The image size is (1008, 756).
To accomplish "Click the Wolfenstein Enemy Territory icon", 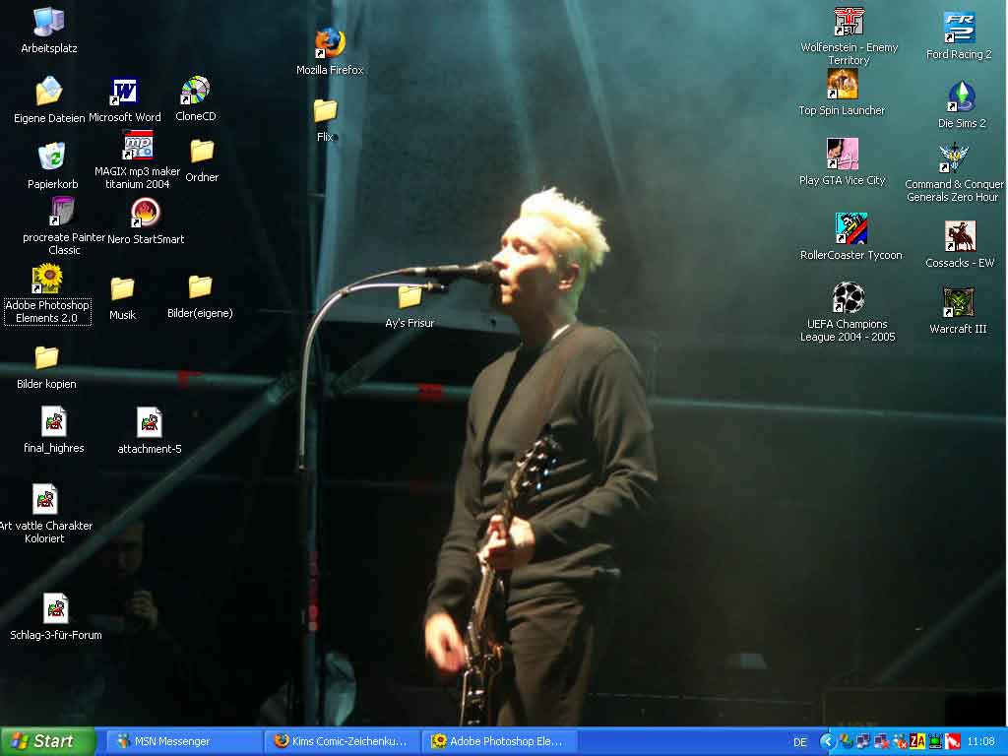I will [x=849, y=23].
